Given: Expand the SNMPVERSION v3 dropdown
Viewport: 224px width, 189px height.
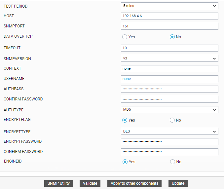Looking at the screenshot, I should (x=169, y=58).
